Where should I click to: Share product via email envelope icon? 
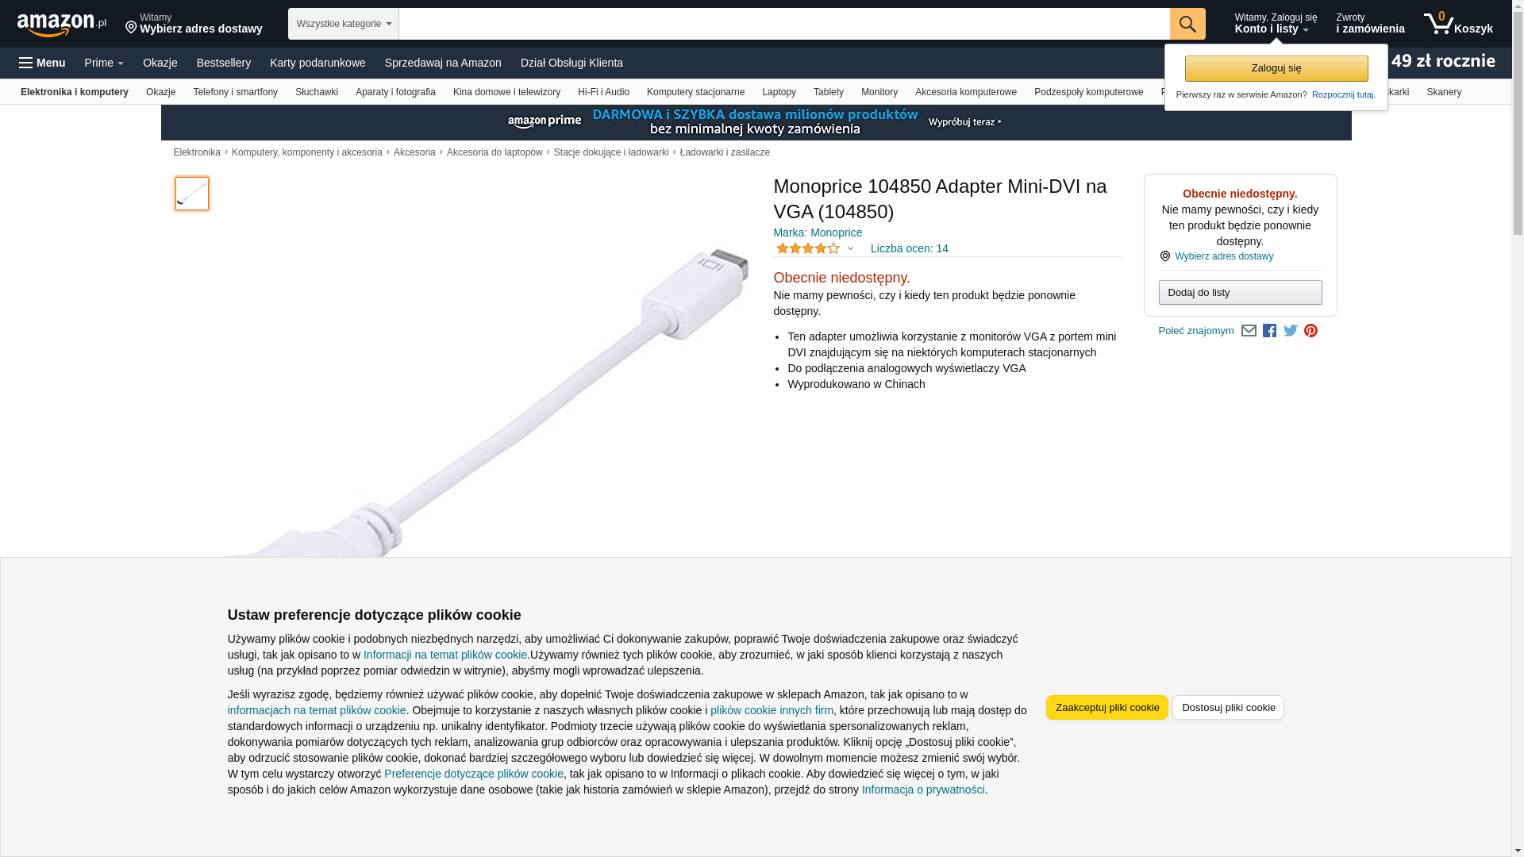pyautogui.click(x=1249, y=331)
